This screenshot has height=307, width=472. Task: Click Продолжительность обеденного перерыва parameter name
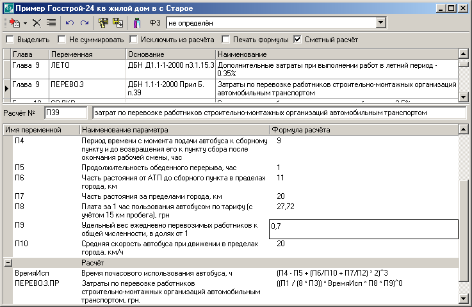tap(159, 168)
